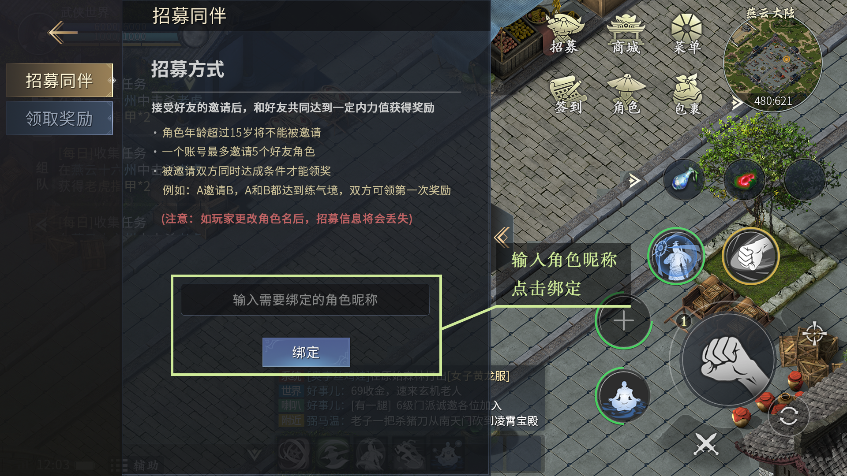Open the 包裹 inventory bag icon

pyautogui.click(x=687, y=95)
